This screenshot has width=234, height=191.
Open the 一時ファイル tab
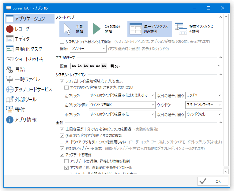click(x=30, y=79)
